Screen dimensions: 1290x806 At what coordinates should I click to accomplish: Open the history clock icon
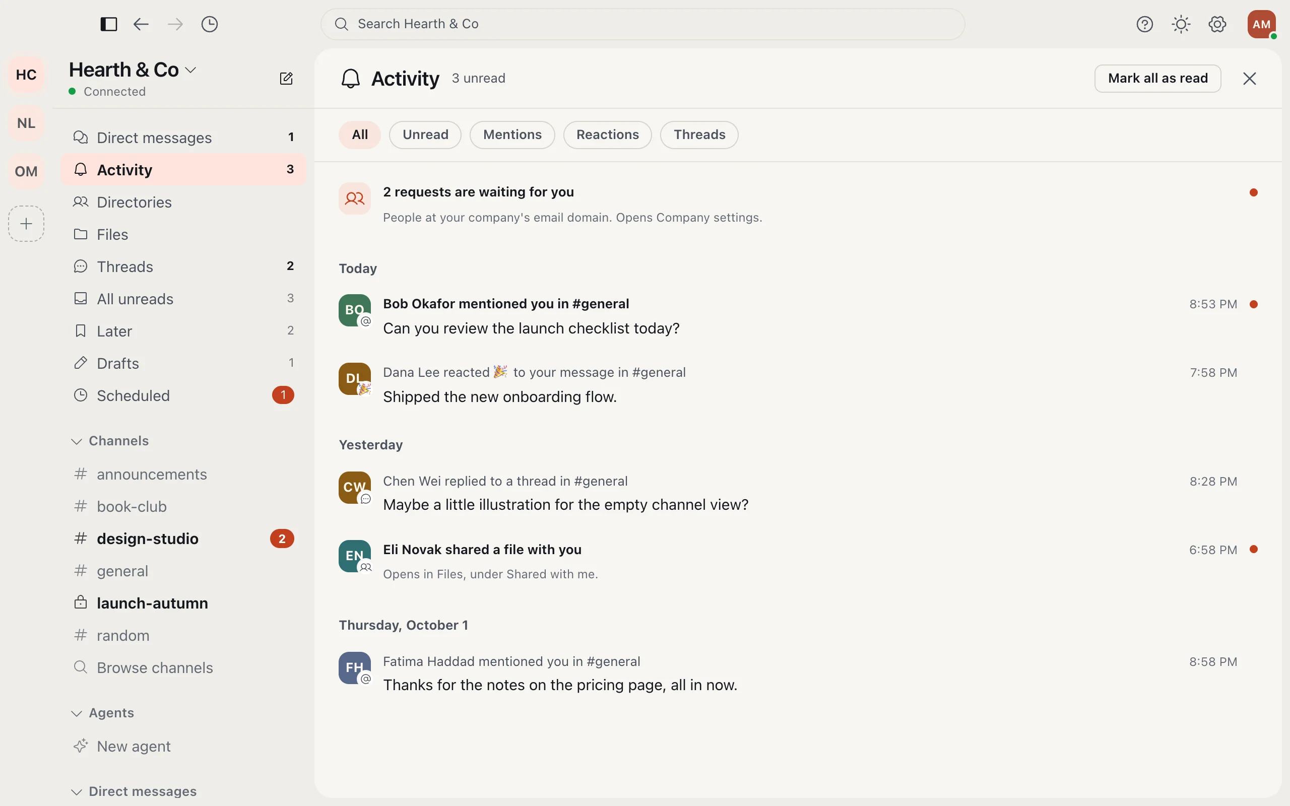point(210,24)
